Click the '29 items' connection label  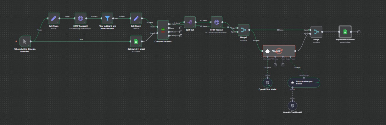267,67
